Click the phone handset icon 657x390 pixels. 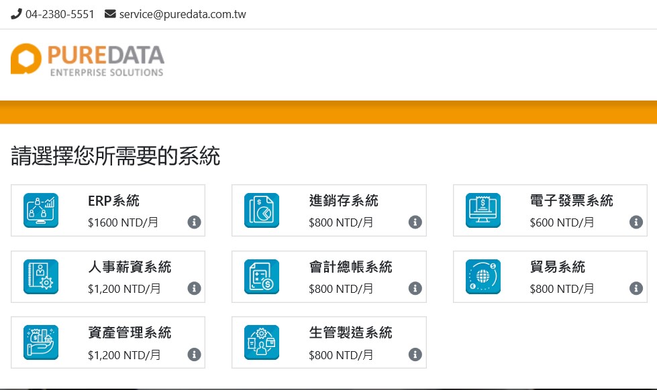tap(16, 14)
